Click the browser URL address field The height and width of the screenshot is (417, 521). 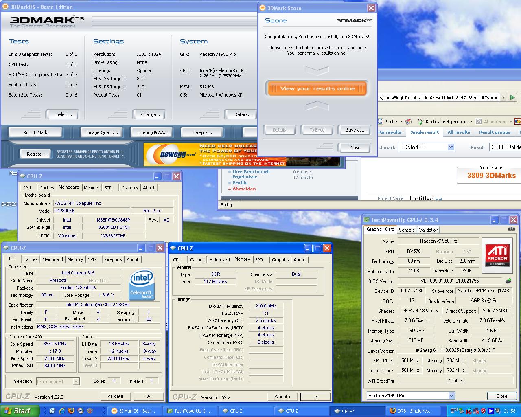438,97
